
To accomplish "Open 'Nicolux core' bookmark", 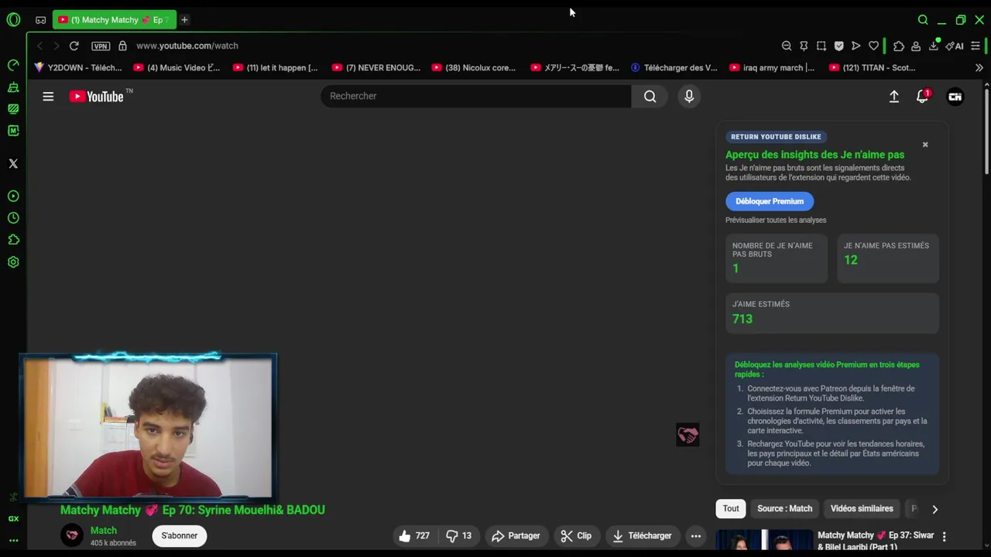I will (x=474, y=67).
